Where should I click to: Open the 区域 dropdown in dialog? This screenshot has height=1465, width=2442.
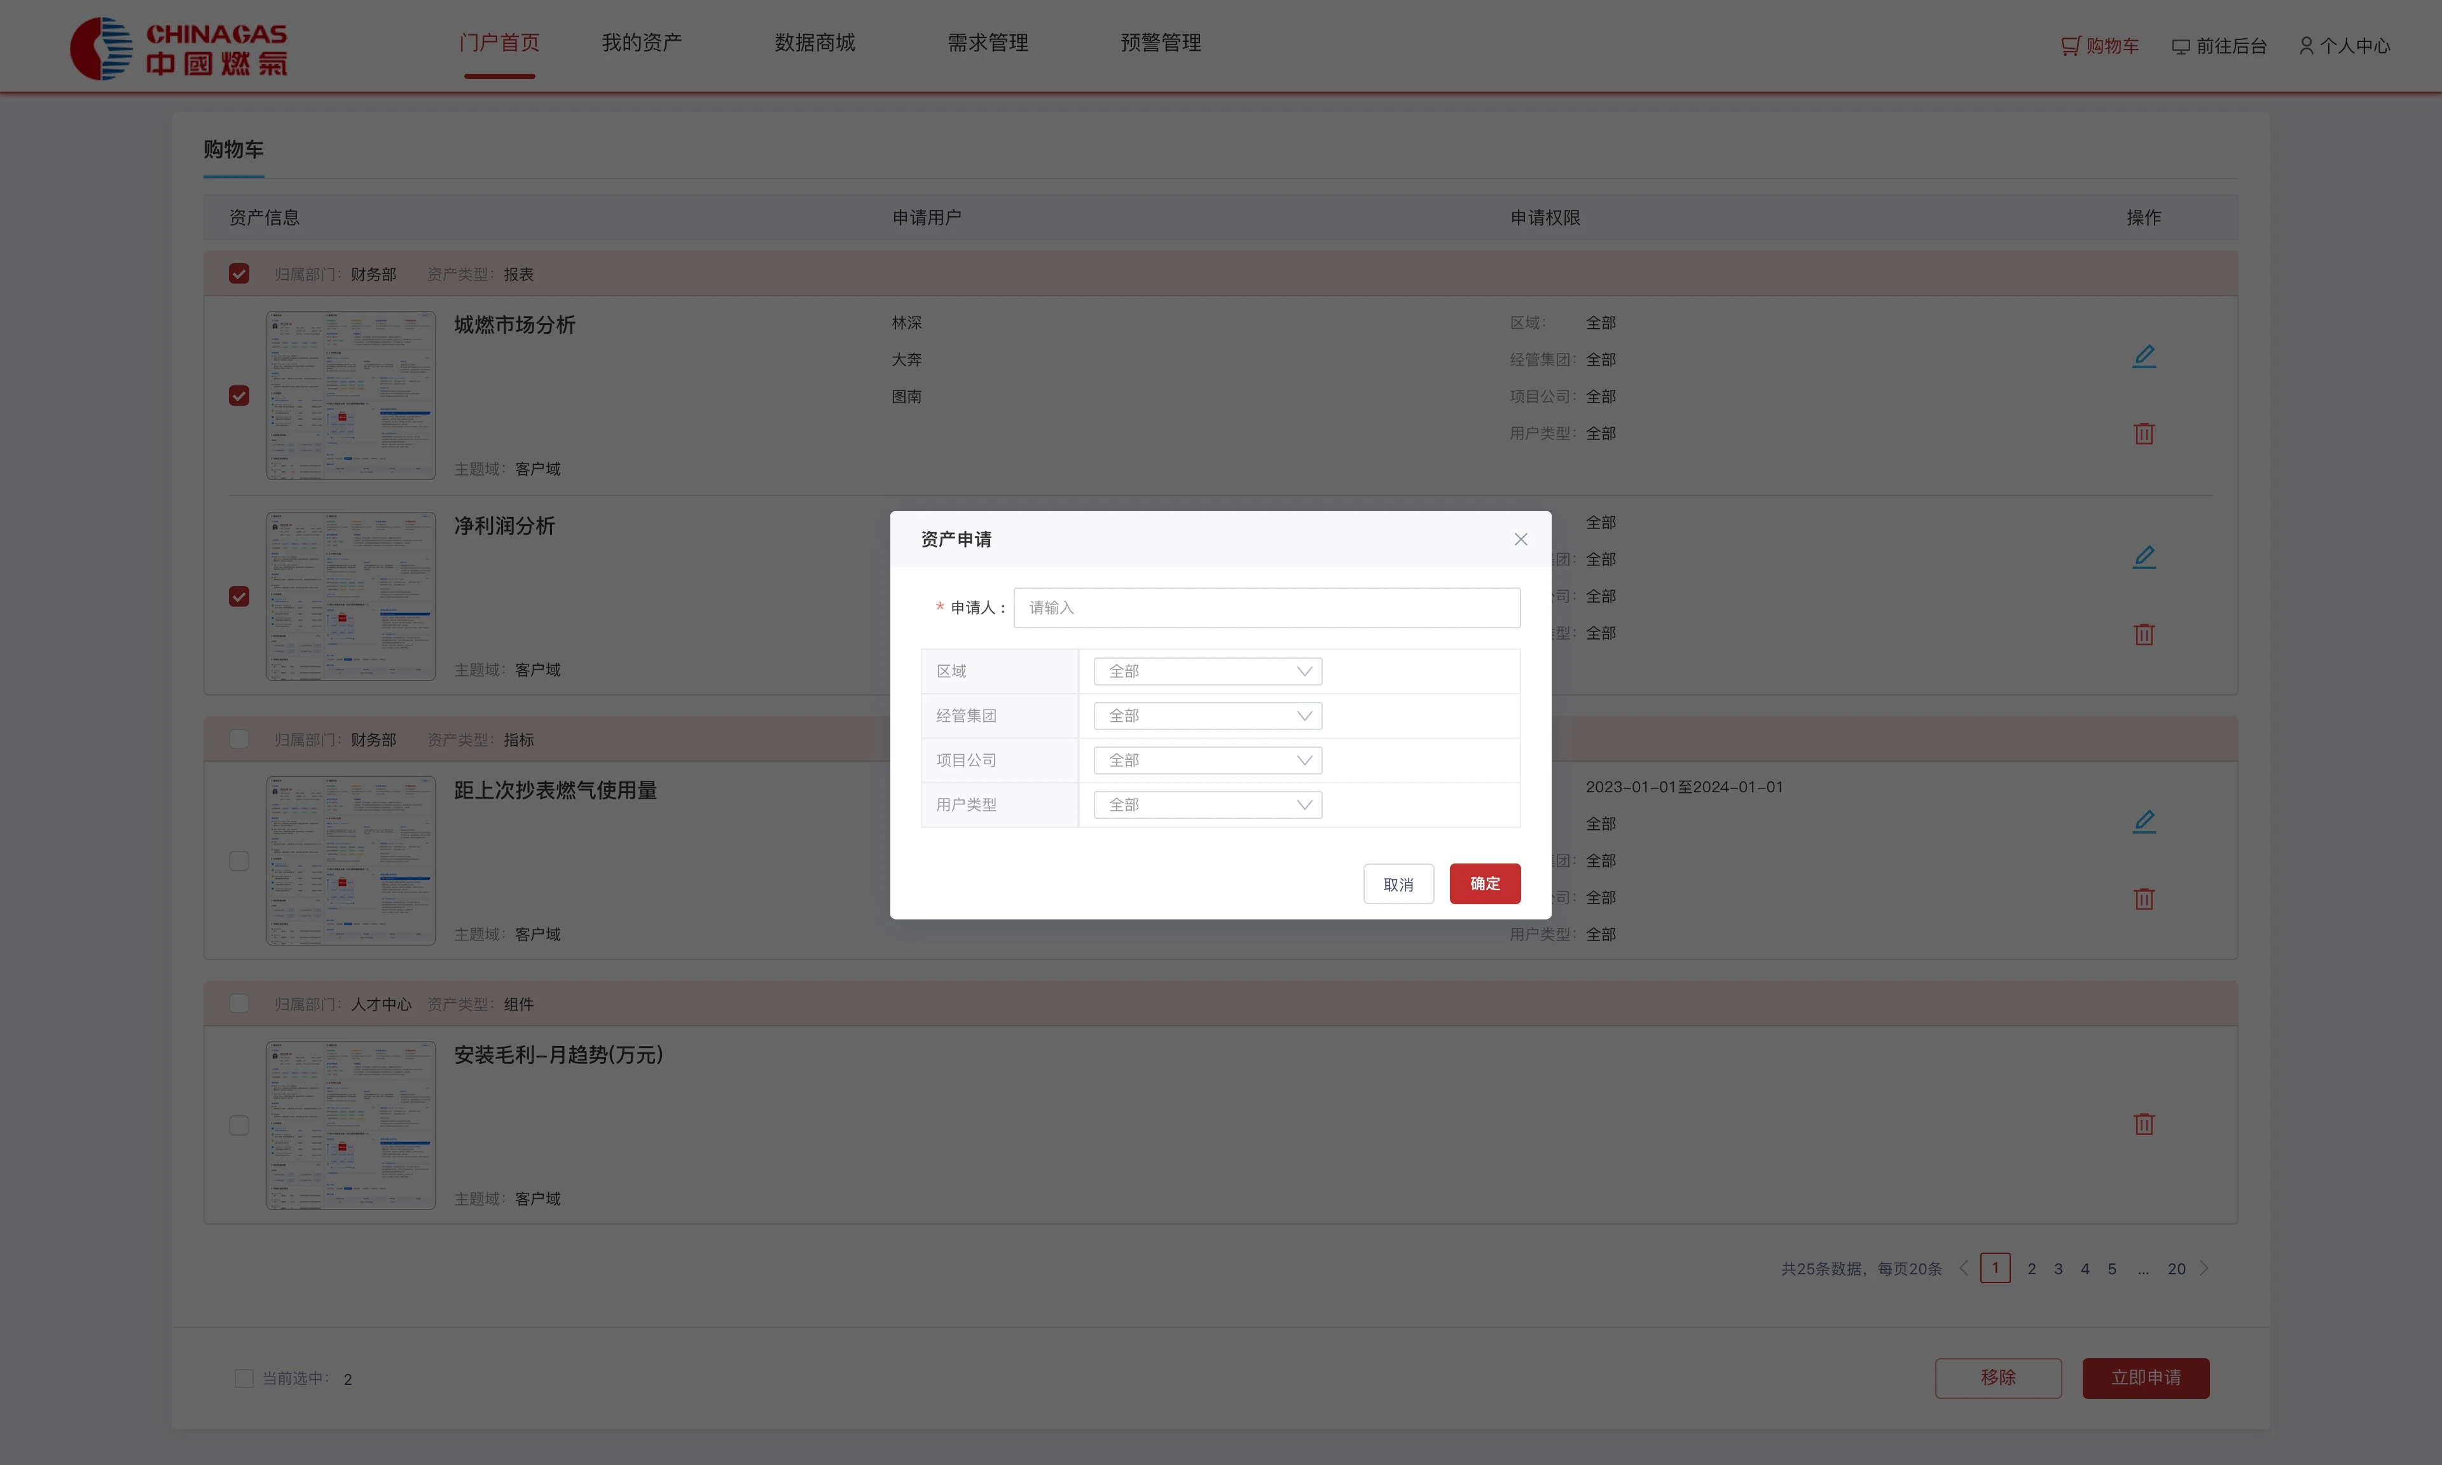(1207, 671)
